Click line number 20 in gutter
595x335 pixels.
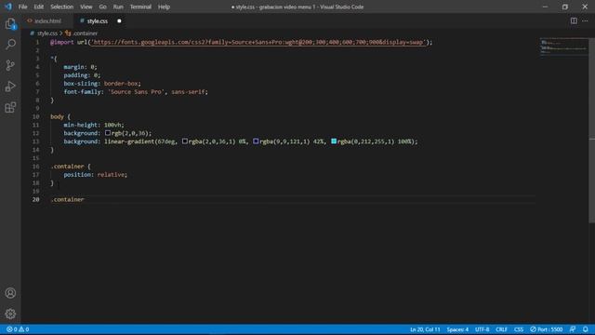tap(35, 199)
